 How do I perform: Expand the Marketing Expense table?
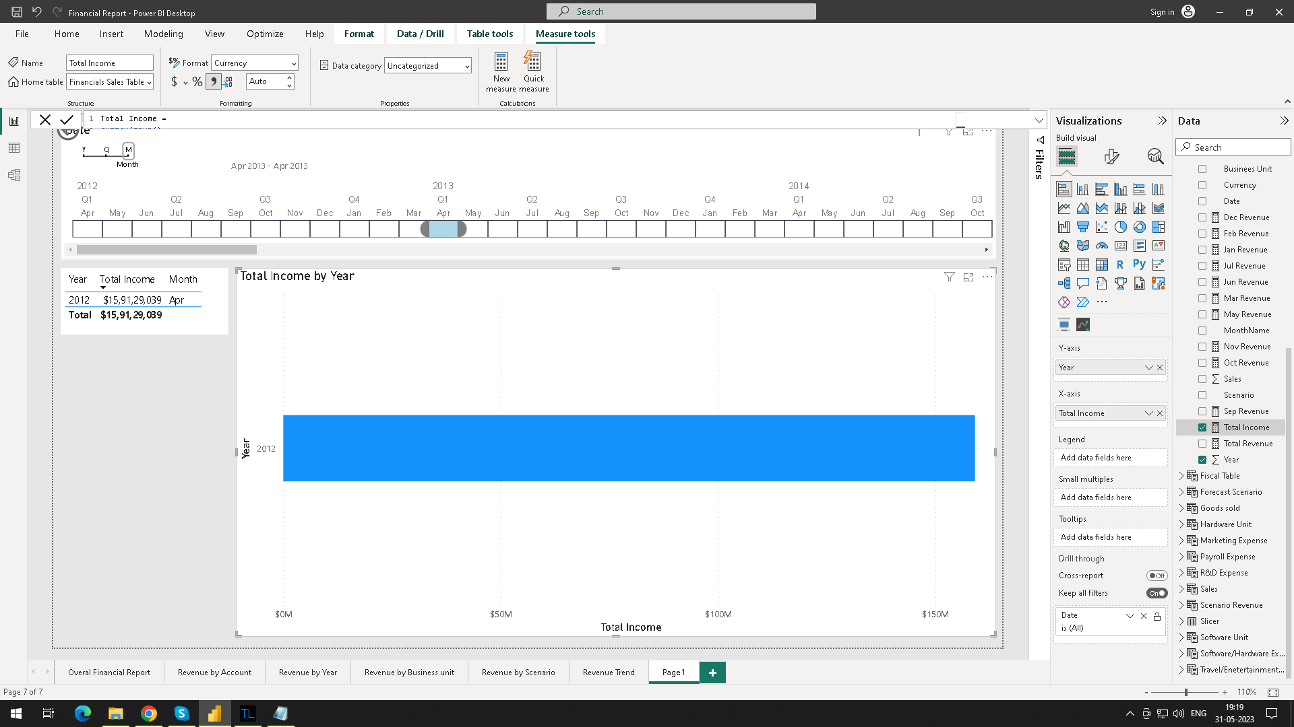coord(1181,541)
